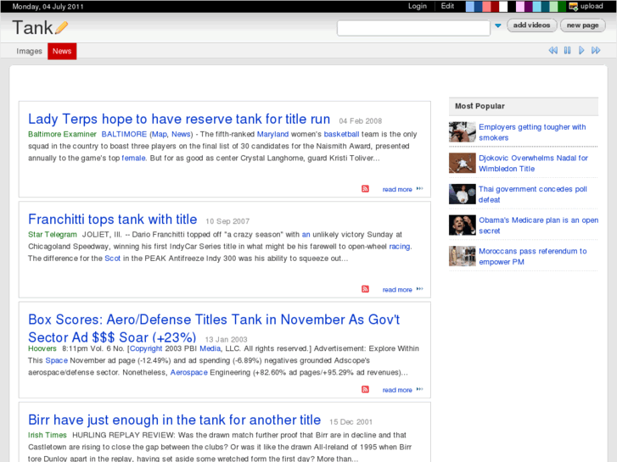Click the new page button

[583, 25]
